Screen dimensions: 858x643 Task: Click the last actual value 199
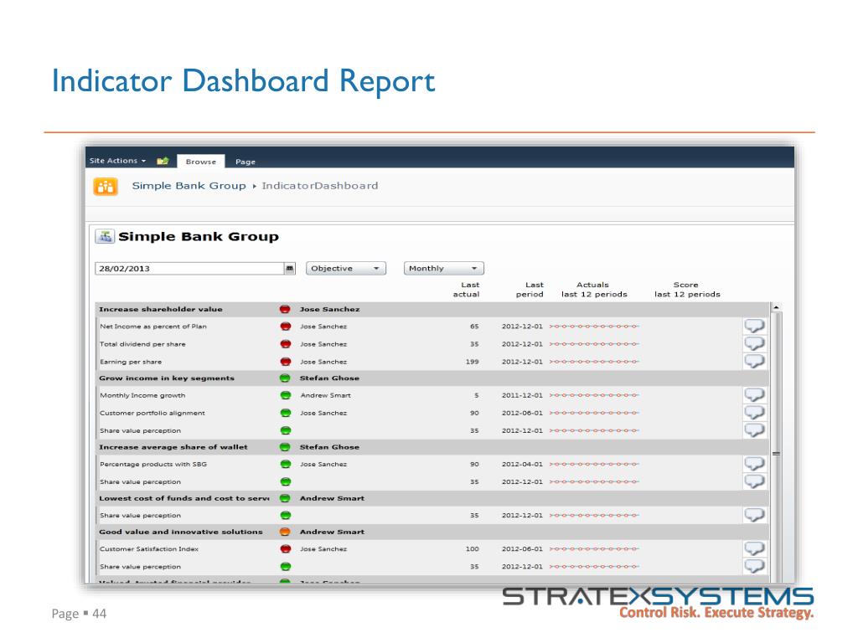pyautogui.click(x=473, y=362)
